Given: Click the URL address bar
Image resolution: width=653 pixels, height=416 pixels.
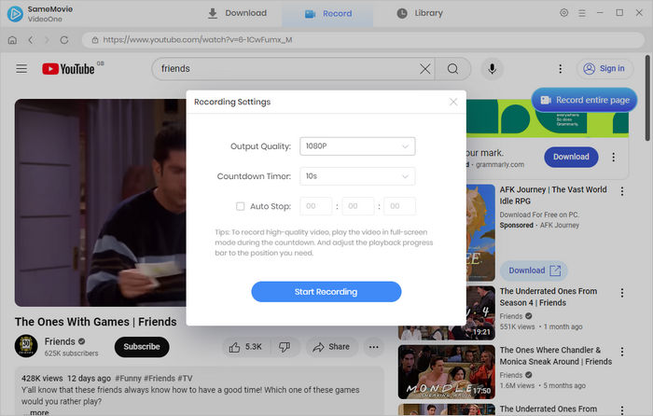Looking at the screenshot, I should click(x=363, y=40).
